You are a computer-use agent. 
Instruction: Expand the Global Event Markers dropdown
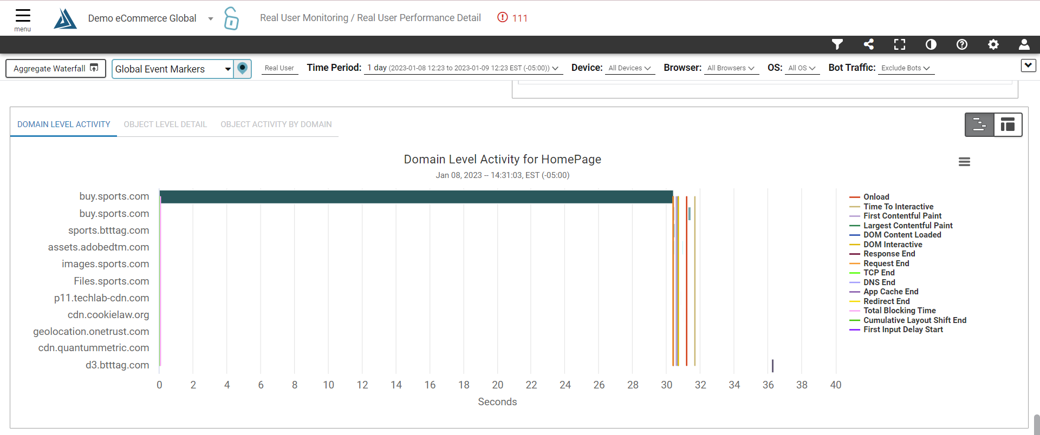click(173, 69)
